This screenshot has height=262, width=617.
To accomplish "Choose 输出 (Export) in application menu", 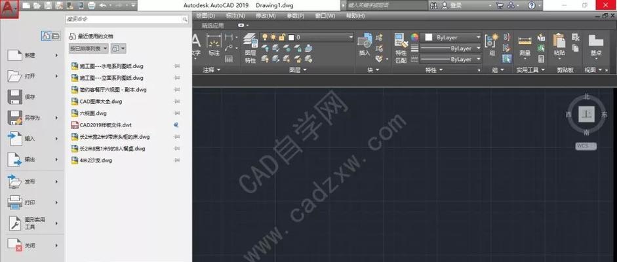I will [x=33, y=159].
